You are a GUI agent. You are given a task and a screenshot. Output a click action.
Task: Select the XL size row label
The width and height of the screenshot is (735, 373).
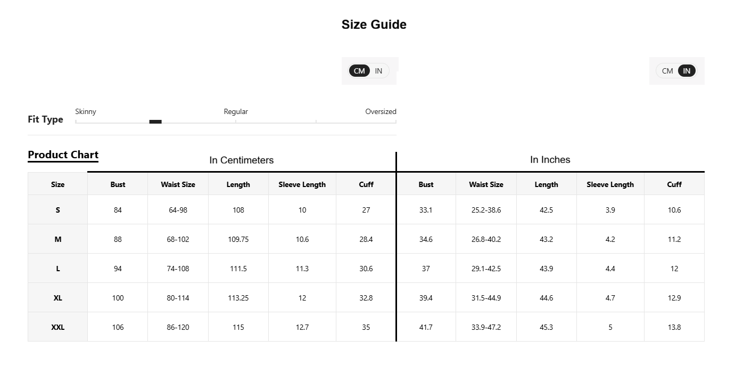coord(57,298)
